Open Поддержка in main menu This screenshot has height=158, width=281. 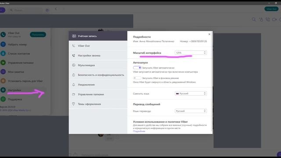(x=15, y=99)
